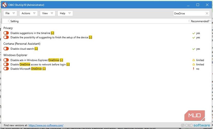Expand details for Disable Microsoft OneDrive
213x129 pixels.
[x=44, y=69]
